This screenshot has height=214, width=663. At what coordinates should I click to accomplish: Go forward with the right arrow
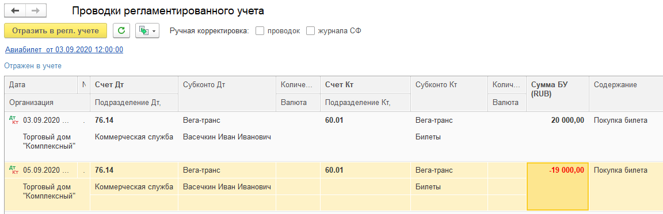36,11
